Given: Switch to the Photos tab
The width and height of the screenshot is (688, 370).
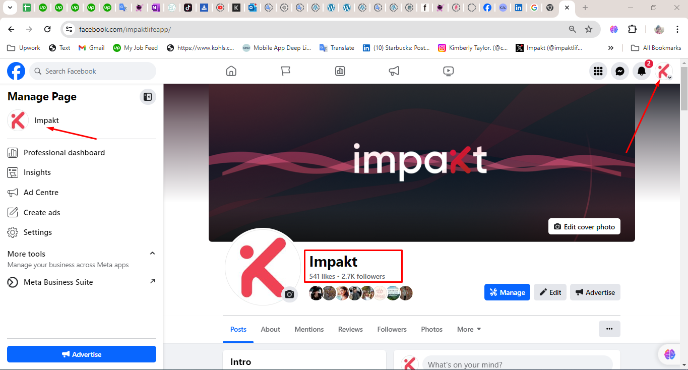Looking at the screenshot, I should [432, 329].
